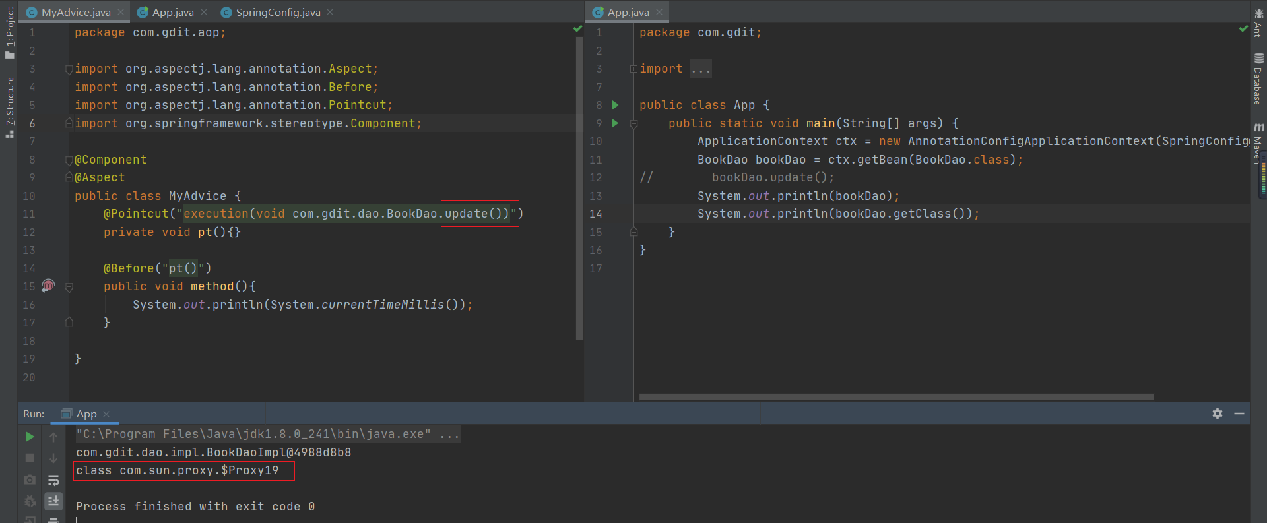
Task: Click the camera dump threads icon
Action: (x=30, y=479)
